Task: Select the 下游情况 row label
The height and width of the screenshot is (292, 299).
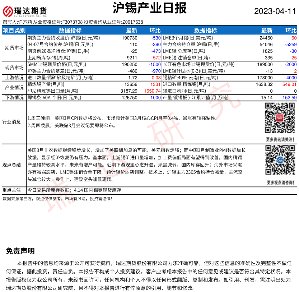Action: click(14, 98)
